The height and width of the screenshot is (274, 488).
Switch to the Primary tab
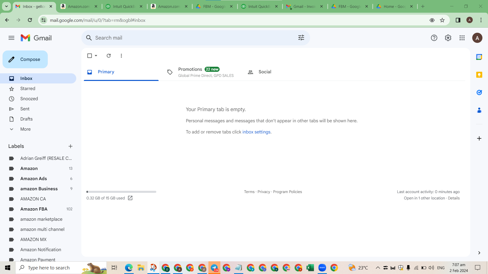point(121,72)
